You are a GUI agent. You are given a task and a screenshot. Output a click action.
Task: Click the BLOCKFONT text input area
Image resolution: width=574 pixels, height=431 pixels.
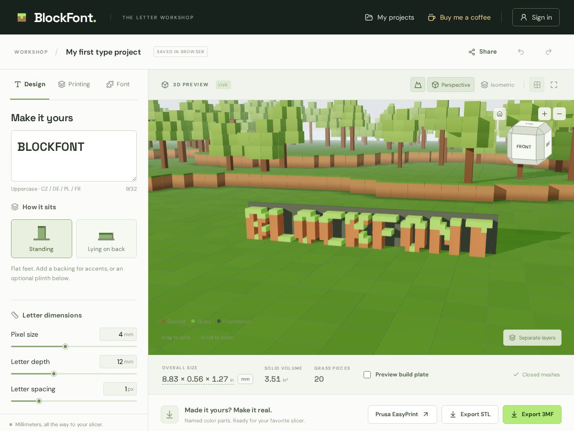pyautogui.click(x=74, y=156)
